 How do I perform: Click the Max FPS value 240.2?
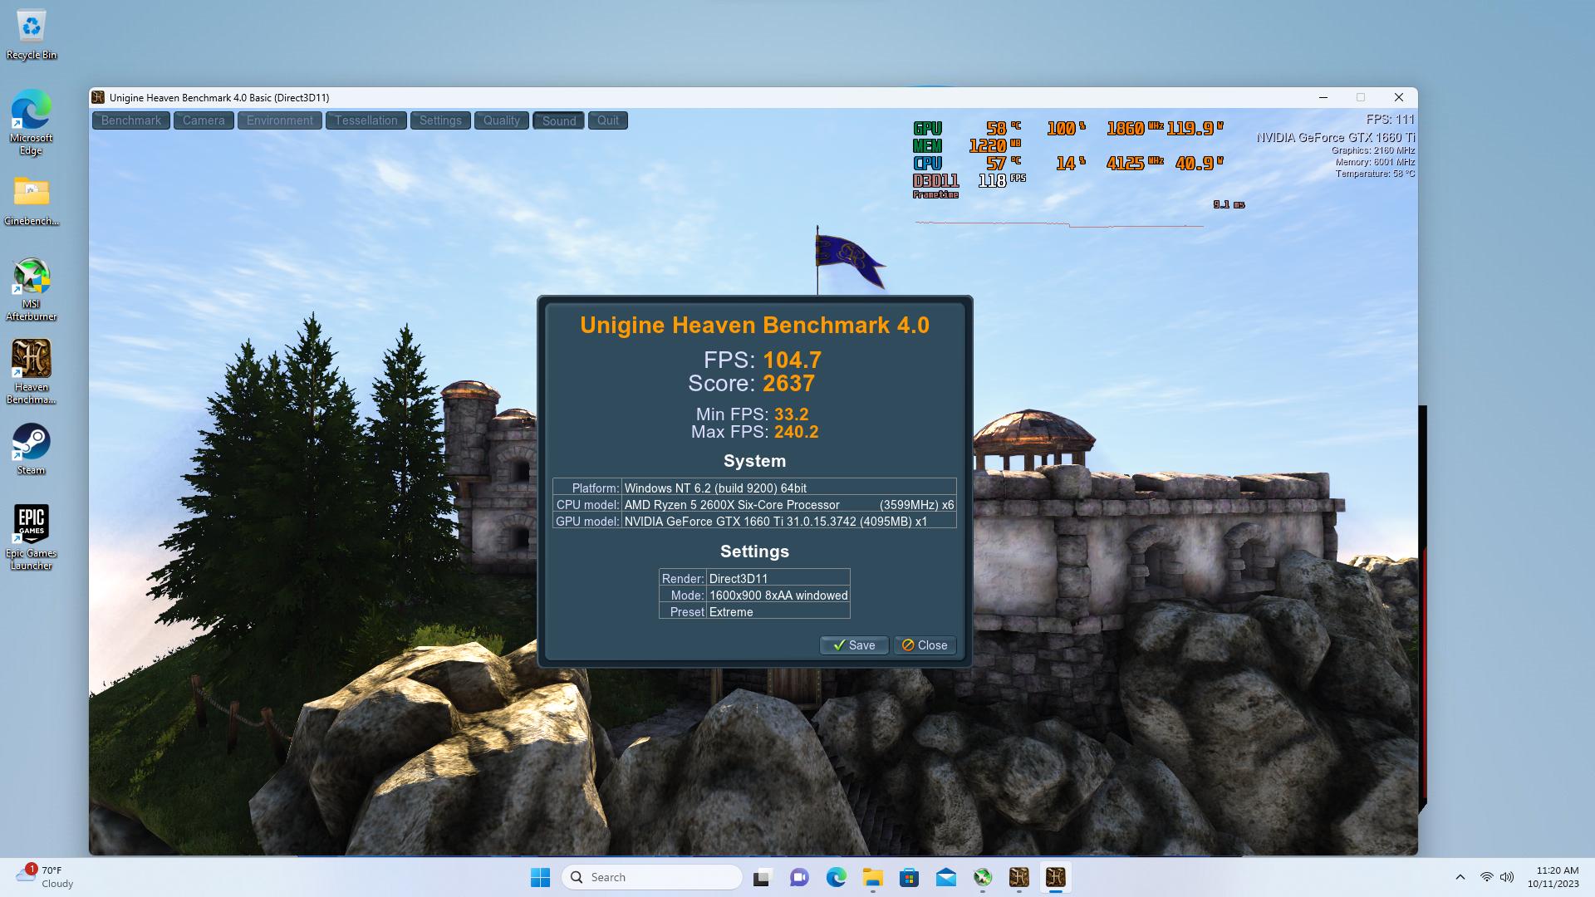click(x=797, y=432)
